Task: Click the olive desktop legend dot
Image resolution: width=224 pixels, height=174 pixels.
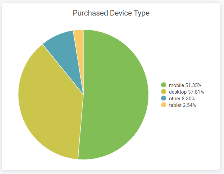Action: (164, 92)
